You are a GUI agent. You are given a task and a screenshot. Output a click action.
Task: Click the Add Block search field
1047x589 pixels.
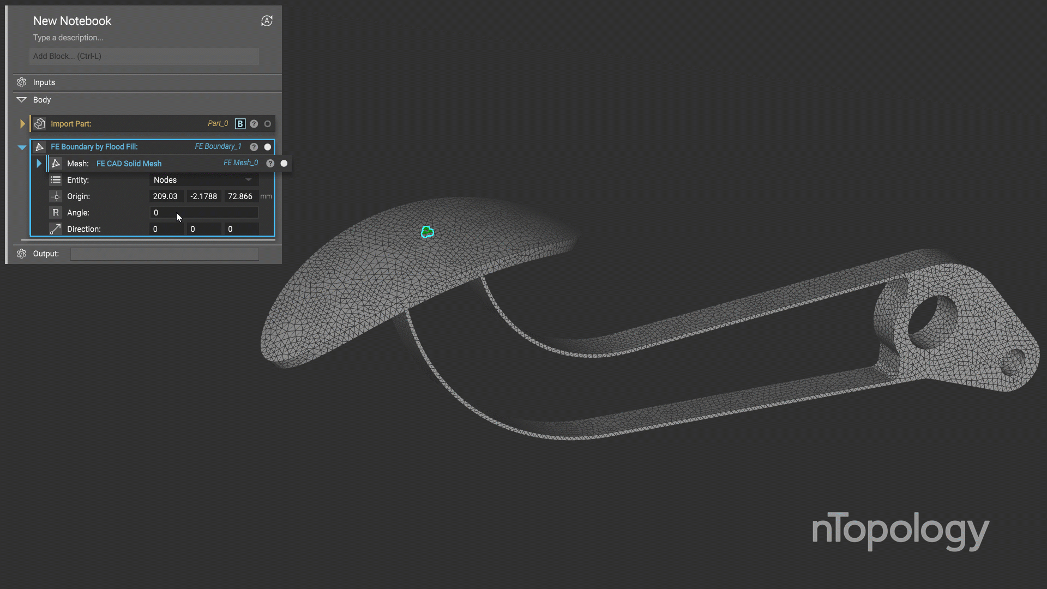click(x=144, y=56)
